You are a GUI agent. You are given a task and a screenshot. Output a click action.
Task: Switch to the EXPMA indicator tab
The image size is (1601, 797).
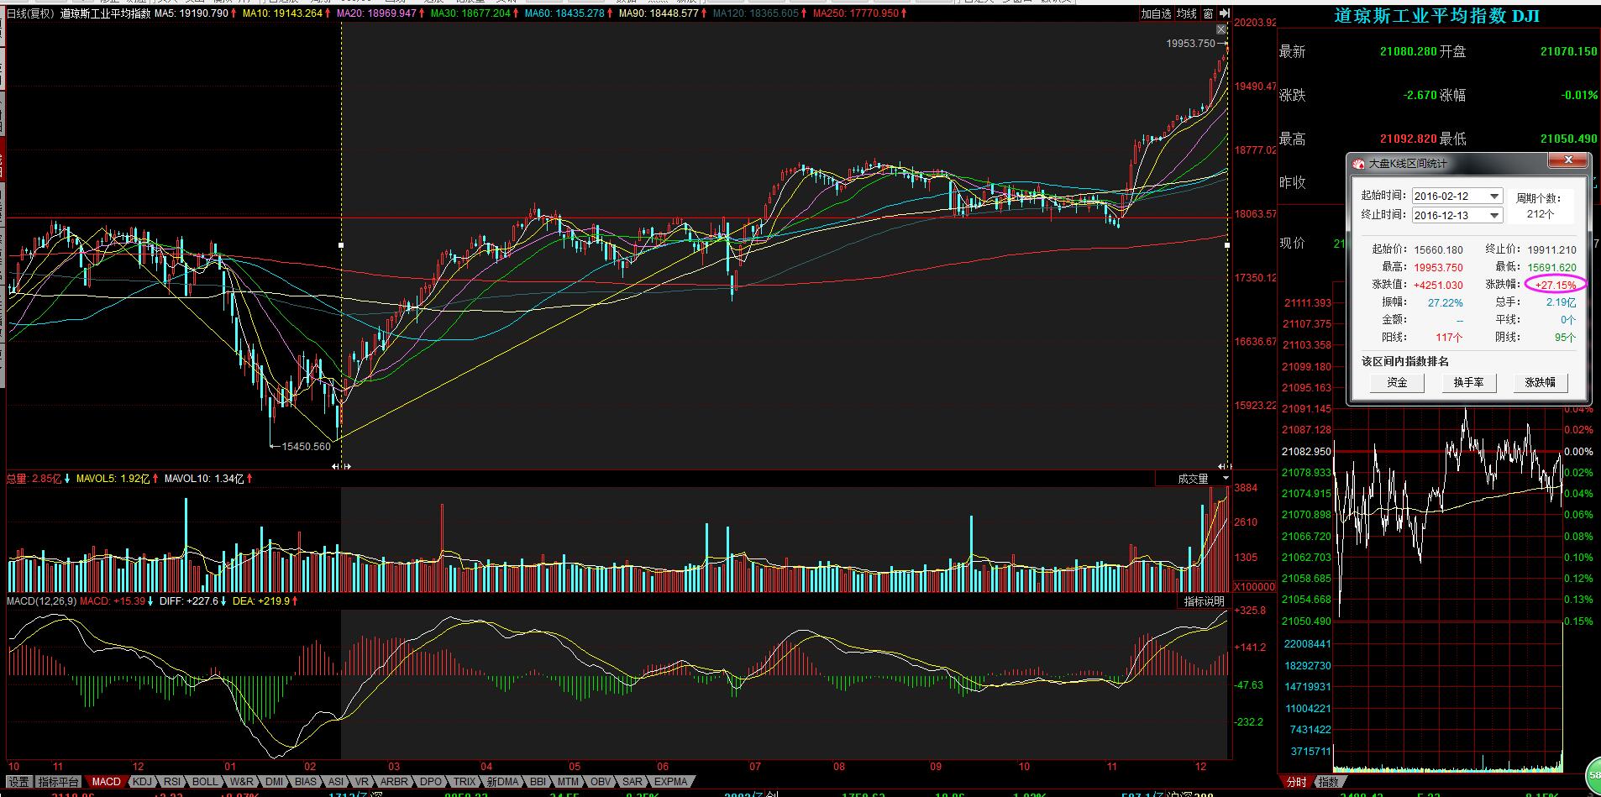(670, 782)
